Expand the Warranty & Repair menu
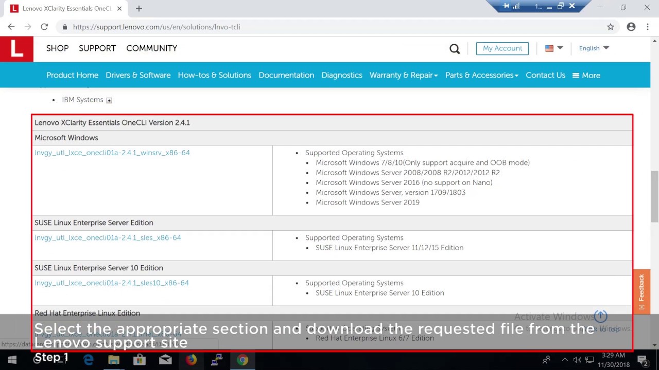The image size is (659, 370). pyautogui.click(x=404, y=75)
